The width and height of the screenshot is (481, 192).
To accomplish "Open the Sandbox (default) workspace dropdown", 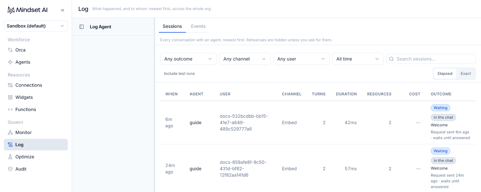I will [36, 26].
